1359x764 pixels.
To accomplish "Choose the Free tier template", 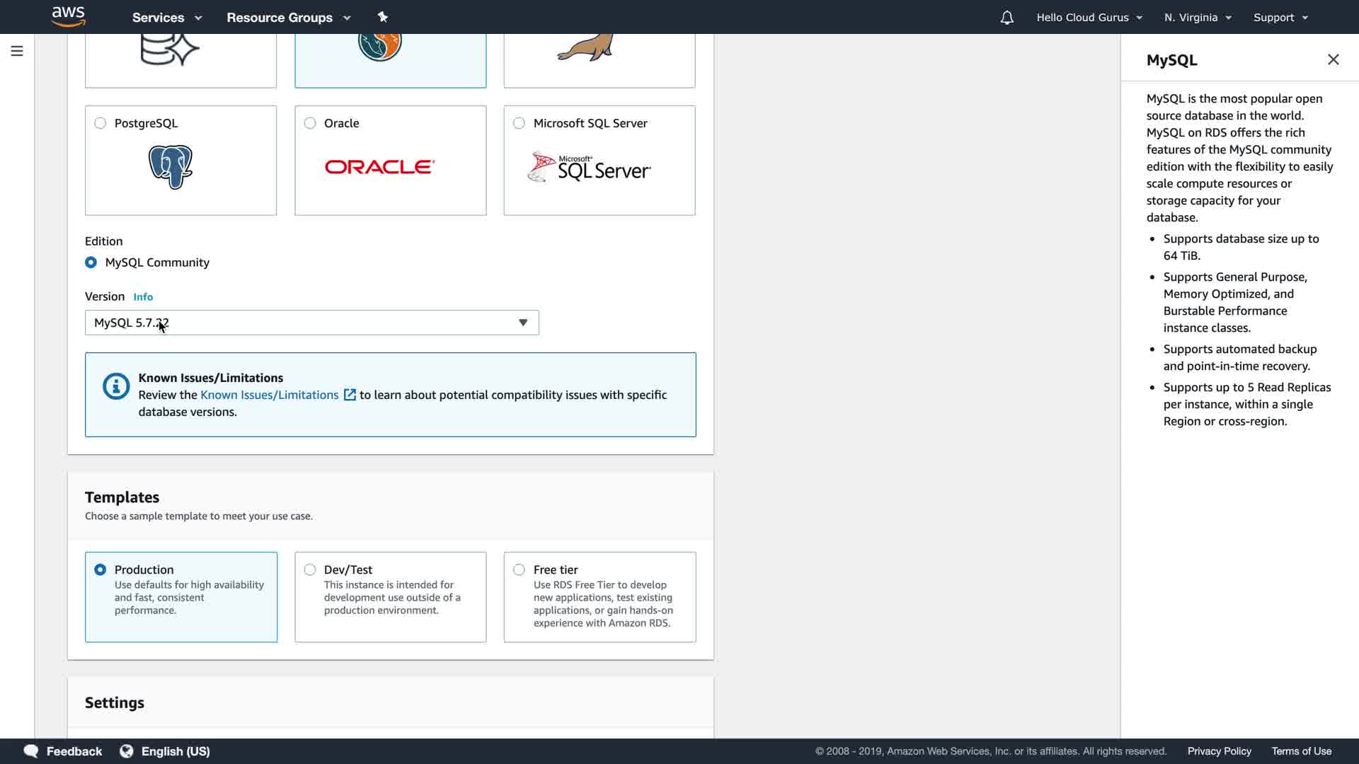I will click(520, 569).
